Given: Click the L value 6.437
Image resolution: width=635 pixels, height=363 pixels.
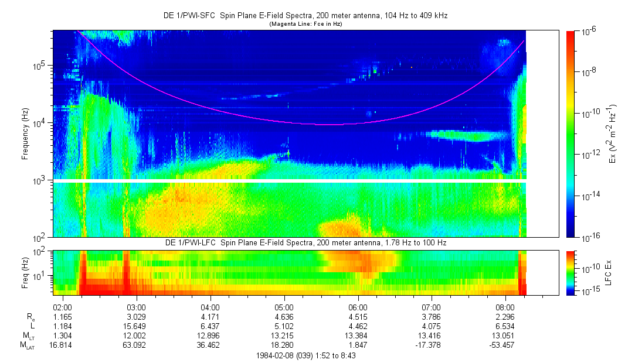Looking at the screenshot, I should pyautogui.click(x=210, y=326).
